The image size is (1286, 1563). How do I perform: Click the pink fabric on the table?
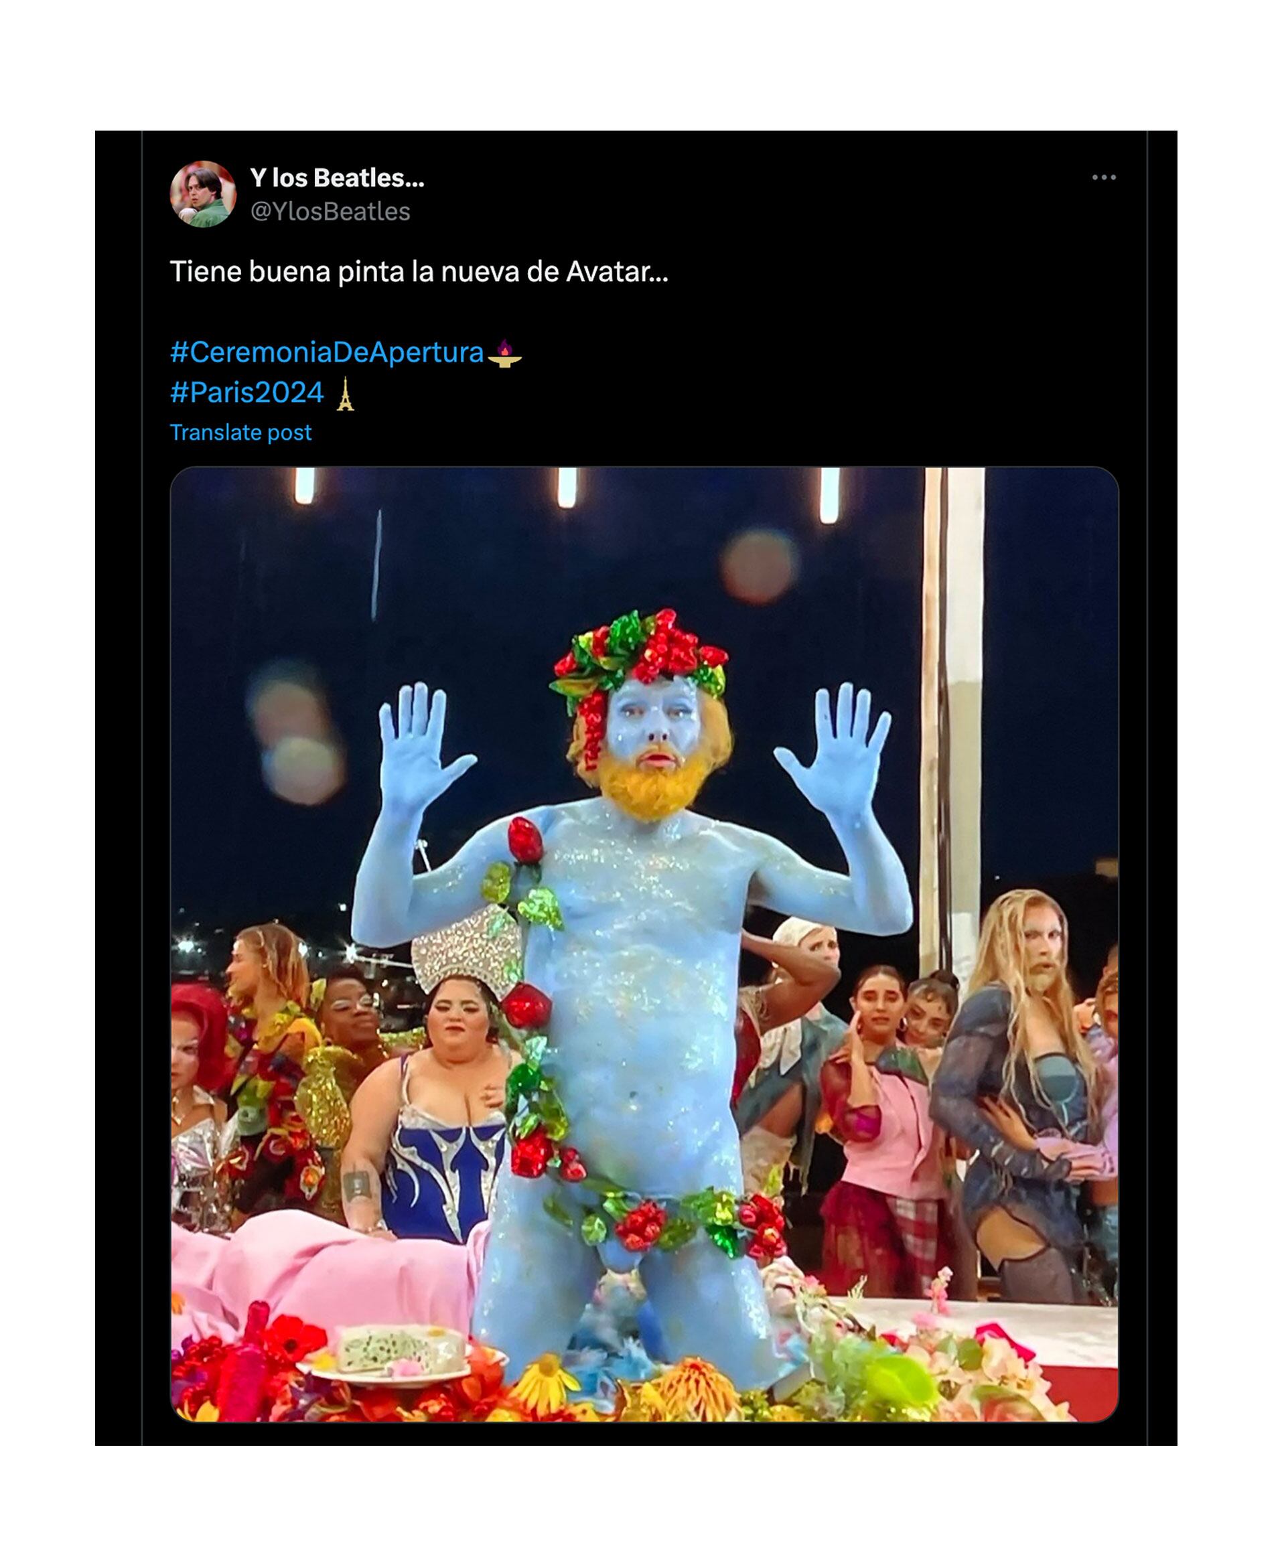pos(326,1267)
